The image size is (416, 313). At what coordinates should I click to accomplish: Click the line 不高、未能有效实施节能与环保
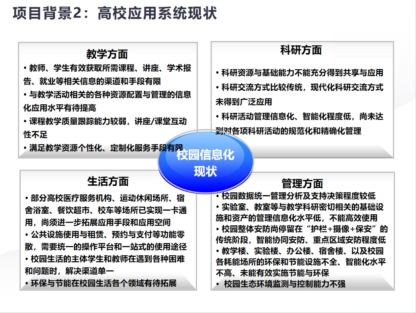point(272,273)
